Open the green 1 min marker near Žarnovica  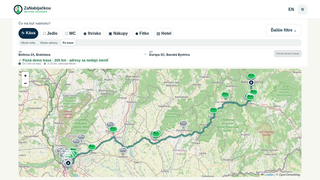pyautogui.click(x=213, y=110)
